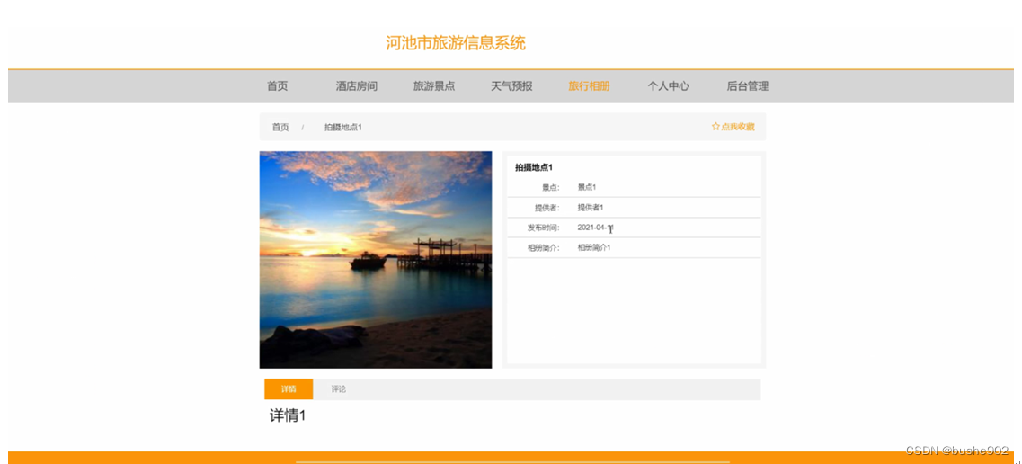Switch to the 详情 tab
Image resolution: width=1022 pixels, height=464 pixels.
click(x=289, y=389)
